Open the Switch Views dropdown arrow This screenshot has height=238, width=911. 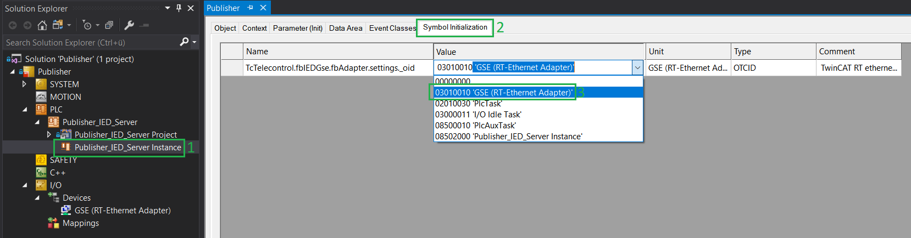69,25
